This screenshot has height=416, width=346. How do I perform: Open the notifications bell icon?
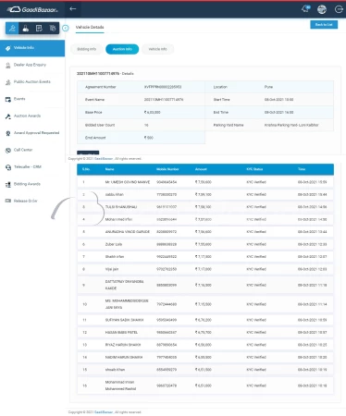pos(305,9)
